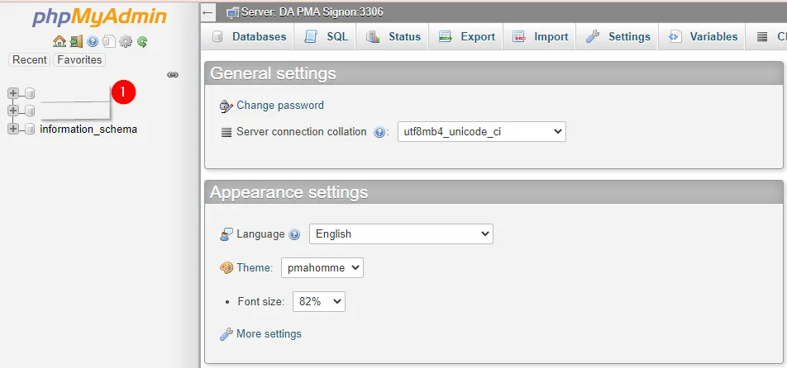View the Variables tab
The height and width of the screenshot is (368, 787).
(x=702, y=36)
